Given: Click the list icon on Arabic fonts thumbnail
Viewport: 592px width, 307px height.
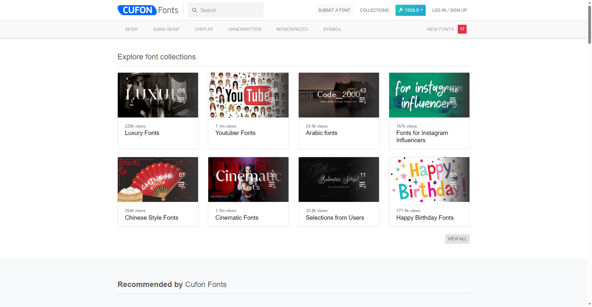Looking at the screenshot, I should (x=363, y=100).
